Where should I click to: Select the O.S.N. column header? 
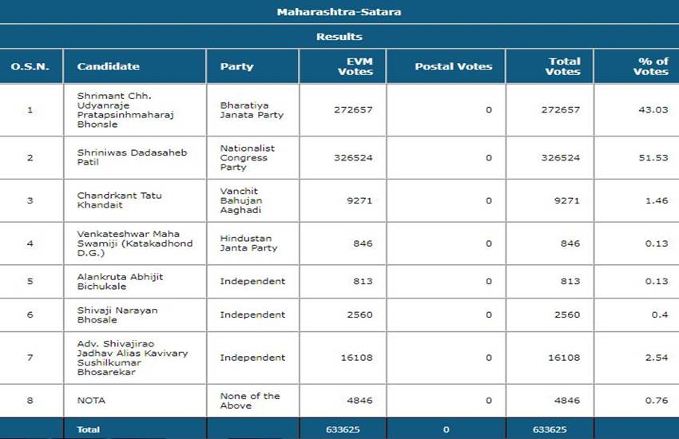click(x=30, y=66)
